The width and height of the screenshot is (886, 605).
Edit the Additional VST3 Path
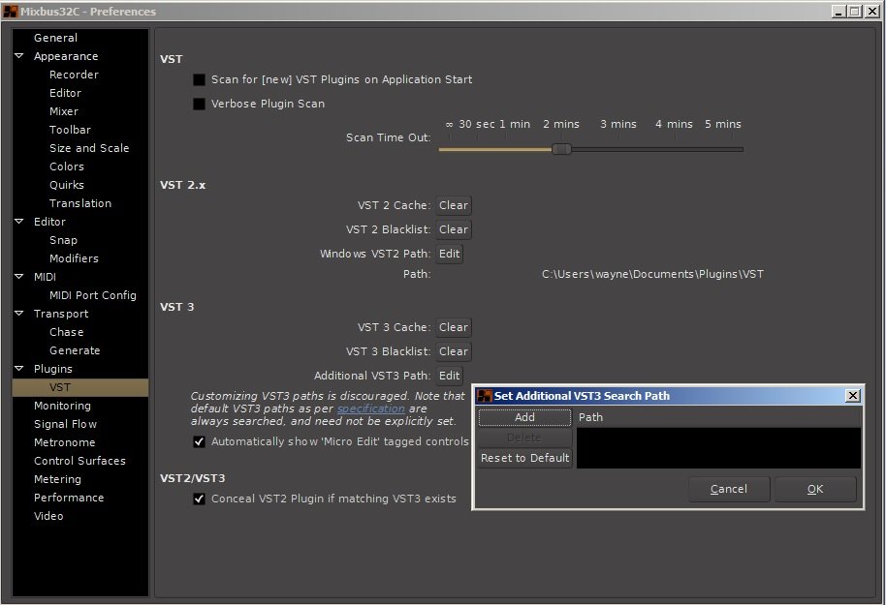(449, 376)
